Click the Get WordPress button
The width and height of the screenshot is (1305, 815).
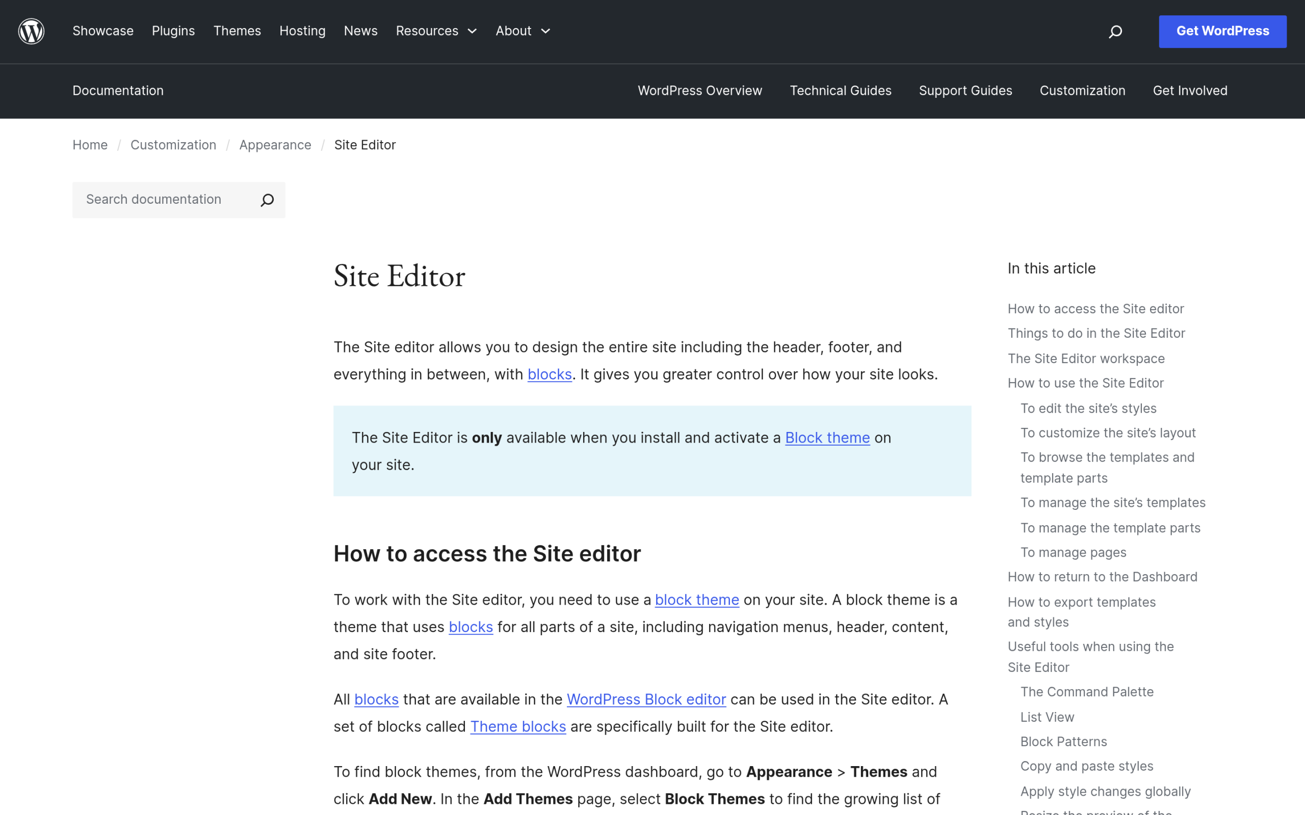[1222, 31]
